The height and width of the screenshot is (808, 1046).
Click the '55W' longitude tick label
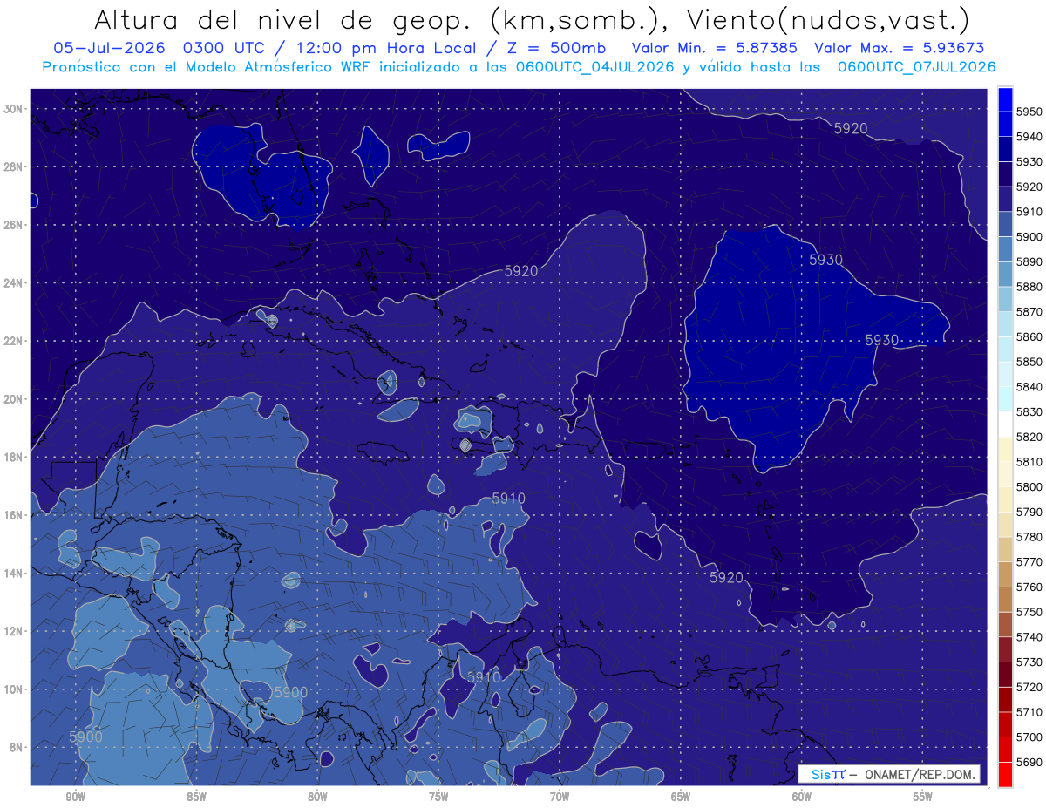pyautogui.click(x=922, y=798)
